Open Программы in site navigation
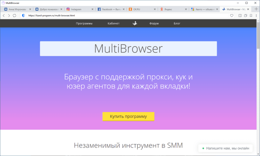Screen dimensions: 260x156 pos(84,23)
